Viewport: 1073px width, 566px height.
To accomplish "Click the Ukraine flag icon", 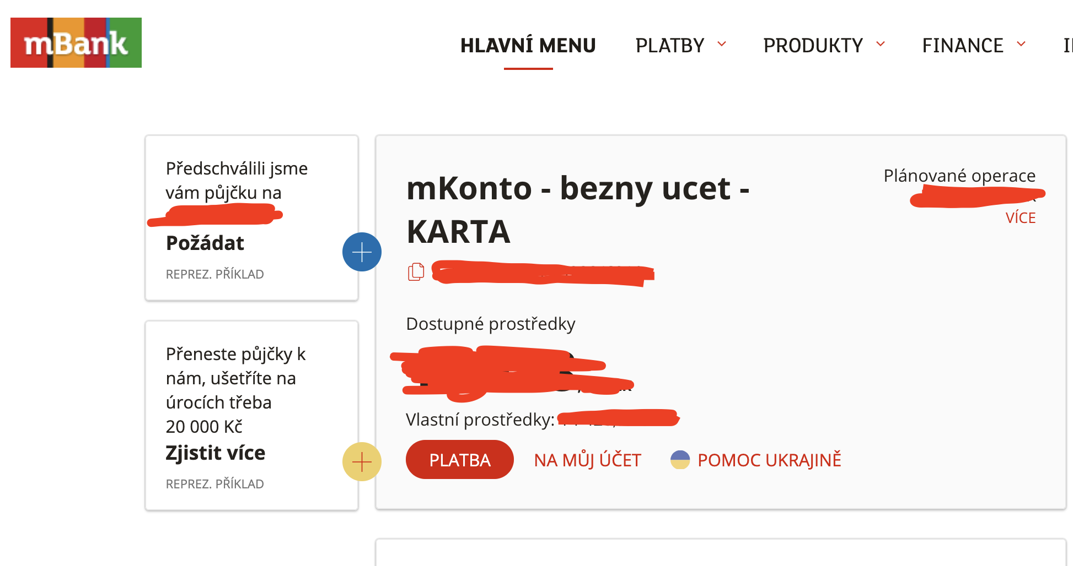I will (680, 460).
